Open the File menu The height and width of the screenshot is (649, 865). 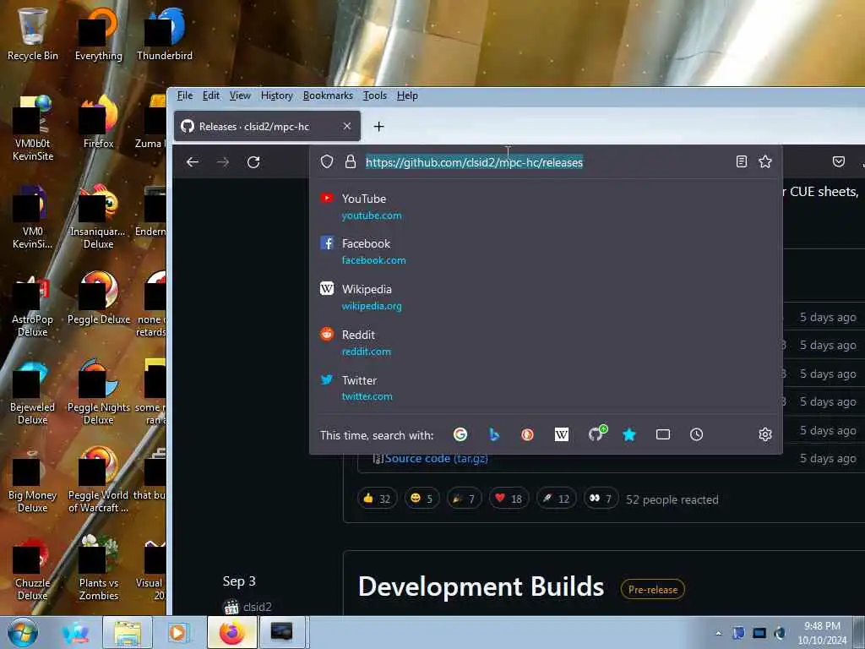click(x=185, y=95)
